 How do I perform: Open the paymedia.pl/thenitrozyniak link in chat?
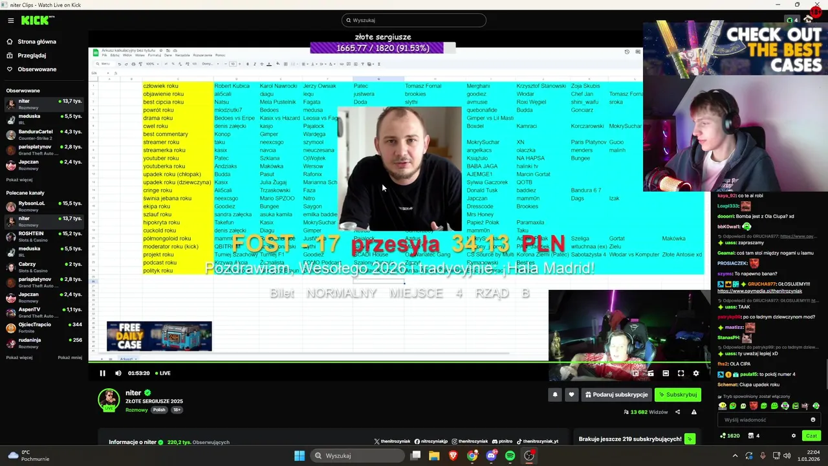[759, 291]
